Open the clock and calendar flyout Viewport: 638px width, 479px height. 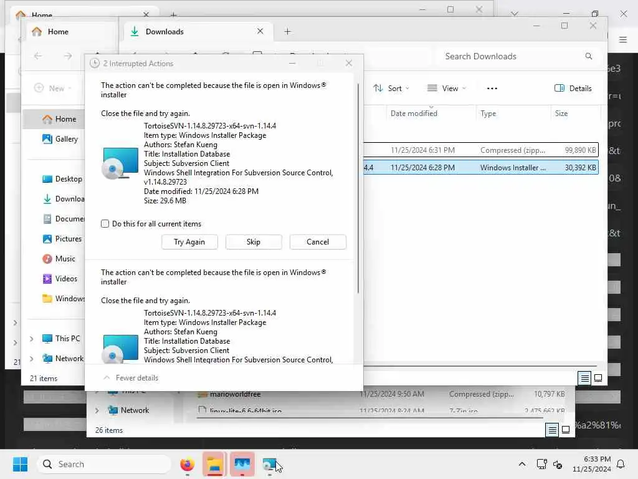[591, 464]
